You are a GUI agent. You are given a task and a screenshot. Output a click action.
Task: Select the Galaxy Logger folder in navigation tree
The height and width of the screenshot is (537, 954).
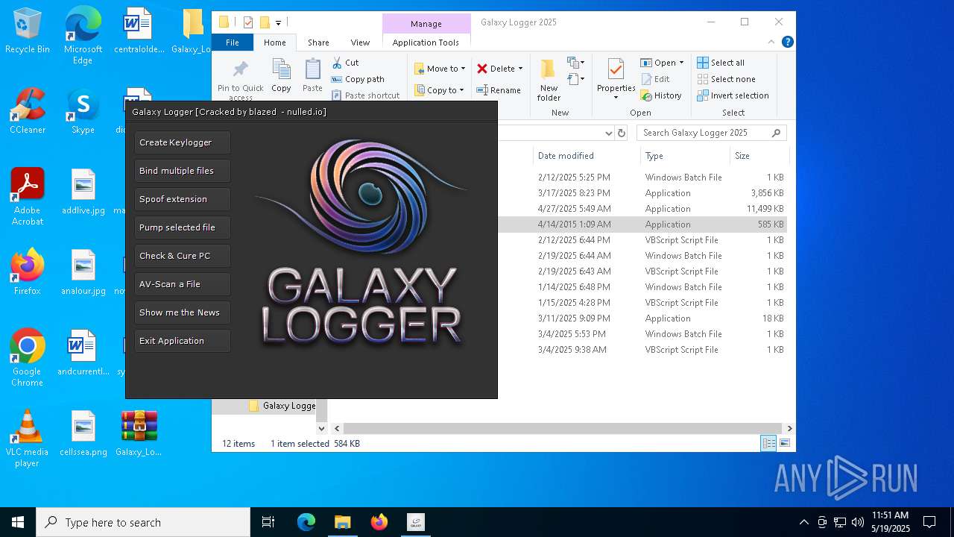pyautogui.click(x=282, y=406)
